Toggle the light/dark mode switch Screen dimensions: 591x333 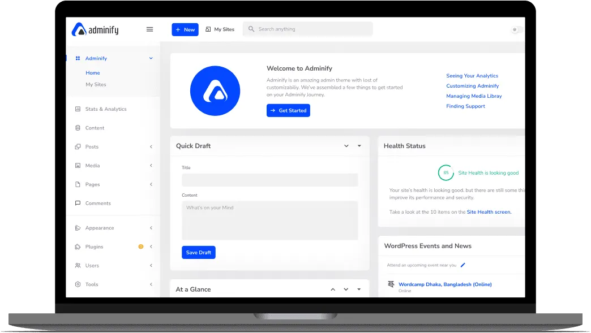(x=517, y=29)
